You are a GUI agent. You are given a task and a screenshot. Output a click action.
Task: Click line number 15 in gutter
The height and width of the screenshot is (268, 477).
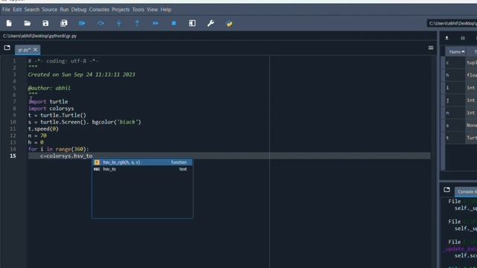pos(13,156)
